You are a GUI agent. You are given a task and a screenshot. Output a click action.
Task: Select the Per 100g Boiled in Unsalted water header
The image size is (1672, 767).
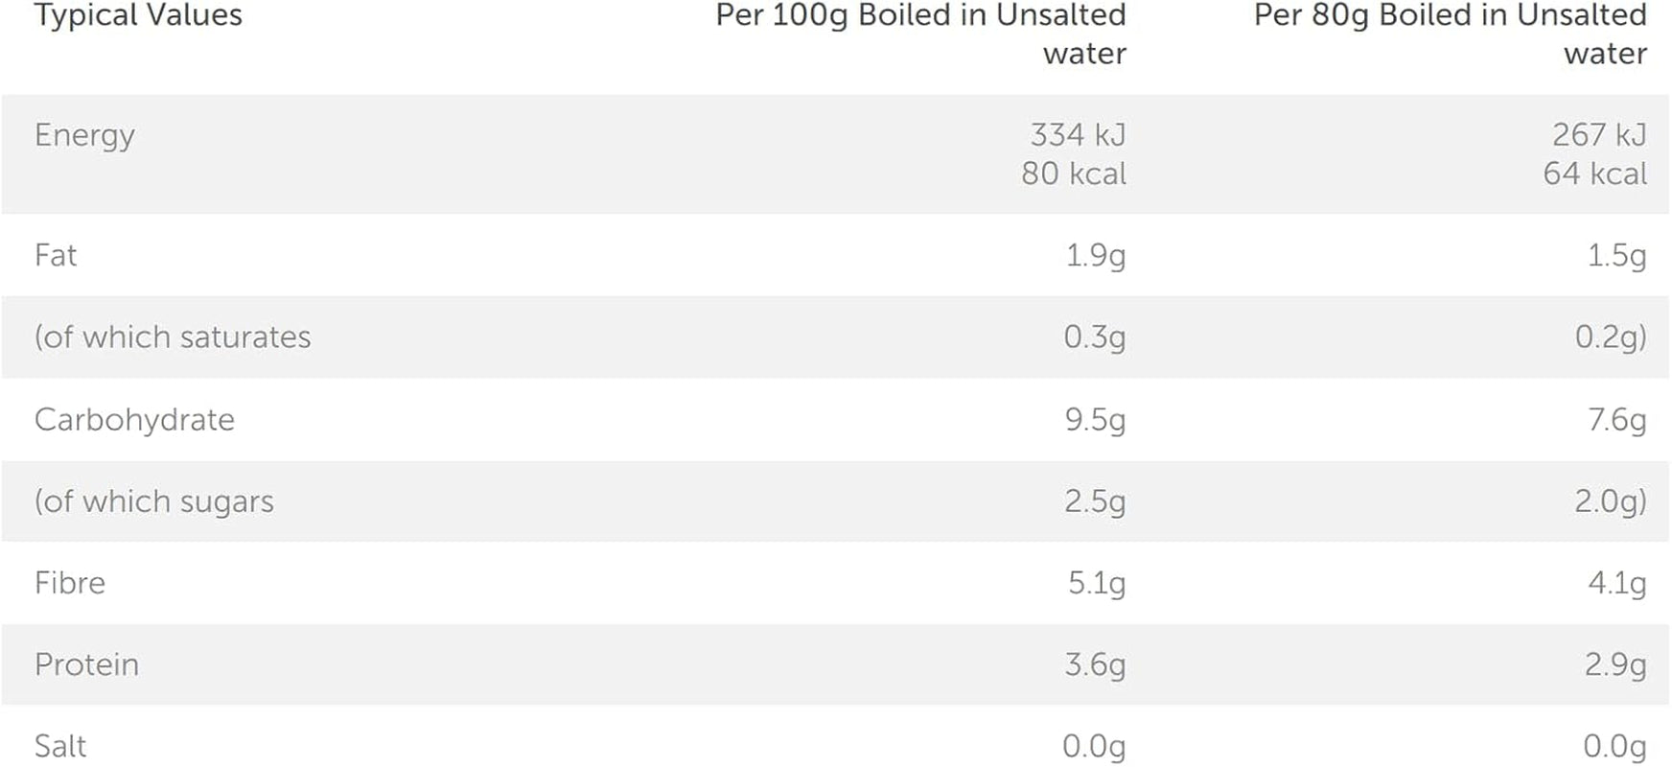[x=920, y=34]
